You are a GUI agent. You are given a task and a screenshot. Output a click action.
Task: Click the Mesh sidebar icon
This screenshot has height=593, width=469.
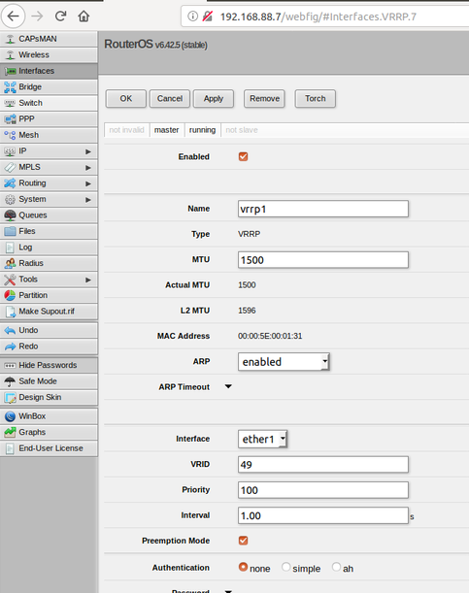point(11,135)
